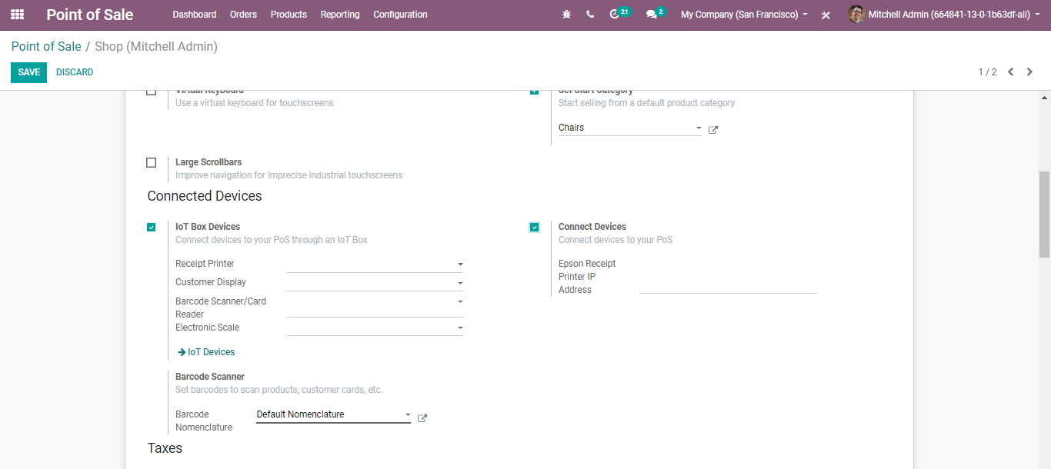This screenshot has height=469, width=1051.
Task: Open conversations icon with 2 badge
Action: coord(656,14)
